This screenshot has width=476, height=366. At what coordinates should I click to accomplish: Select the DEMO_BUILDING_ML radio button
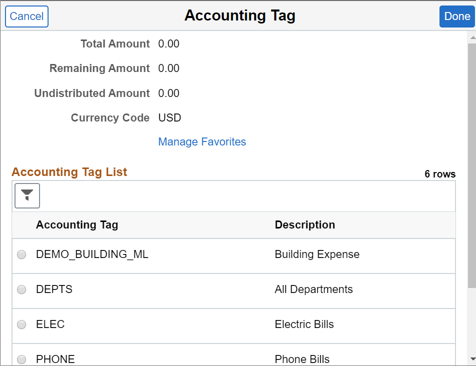22,254
